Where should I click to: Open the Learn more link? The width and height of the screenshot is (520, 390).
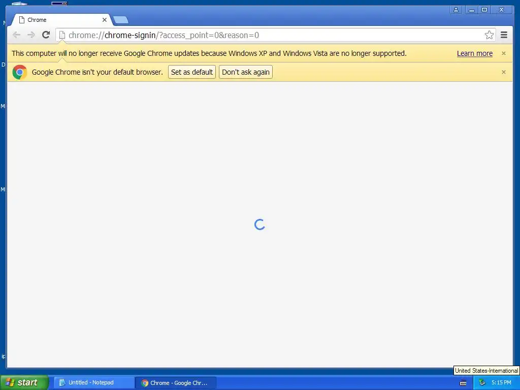coord(475,53)
